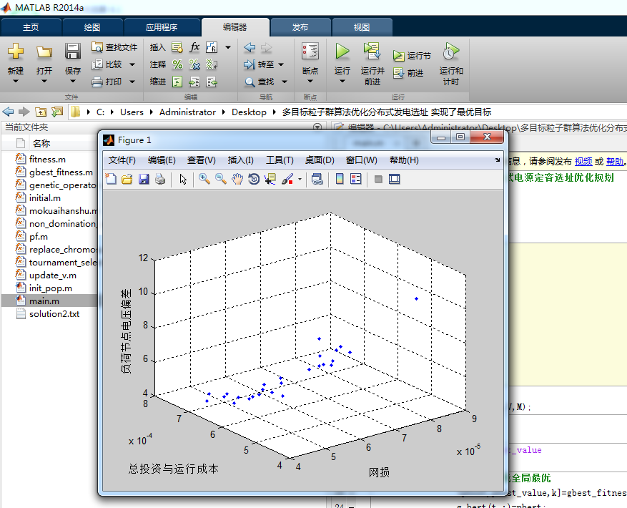Click the browse for folder icon
Viewport: 627px width, 508px height.
tap(57, 112)
